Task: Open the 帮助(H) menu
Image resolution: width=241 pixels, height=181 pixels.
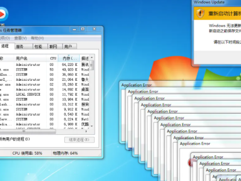Action: click(x=38, y=38)
